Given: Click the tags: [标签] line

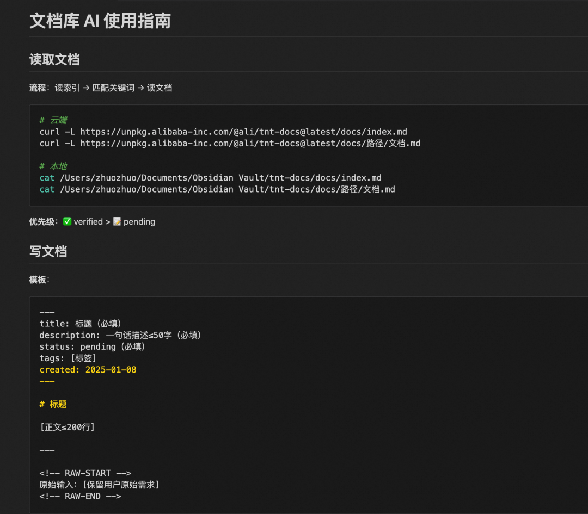Looking at the screenshot, I should pyautogui.click(x=68, y=358).
